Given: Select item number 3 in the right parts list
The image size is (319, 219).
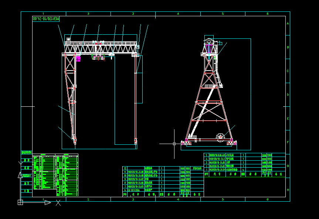Looking at the screenshot, I should 207,162.
